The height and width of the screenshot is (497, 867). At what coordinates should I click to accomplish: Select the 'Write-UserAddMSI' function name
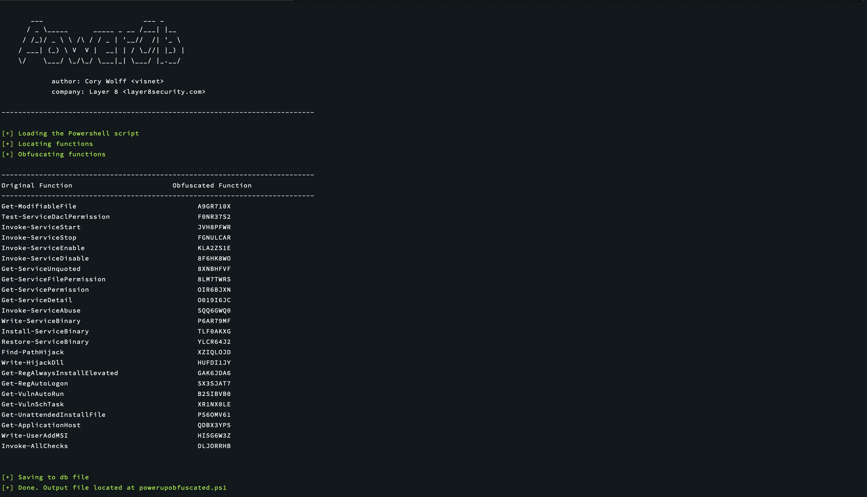(35, 436)
